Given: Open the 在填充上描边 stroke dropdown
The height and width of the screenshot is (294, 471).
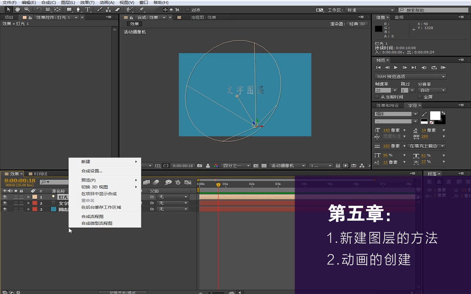Looking at the screenshot, I should [x=426, y=146].
